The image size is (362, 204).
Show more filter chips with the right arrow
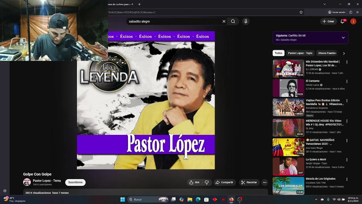coord(344,53)
